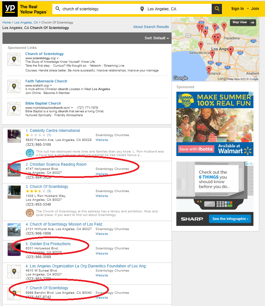Click thumbnail photo of Celebrity Centre International
Viewport: 265px width, 306px height.
tap(14, 136)
